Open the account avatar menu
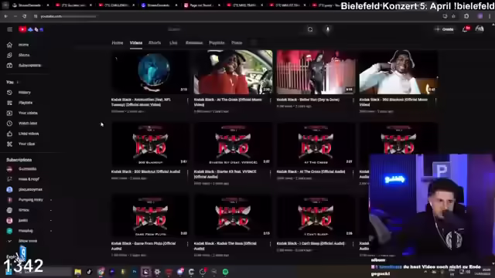The width and height of the screenshot is (495, 278). pyautogui.click(x=480, y=29)
